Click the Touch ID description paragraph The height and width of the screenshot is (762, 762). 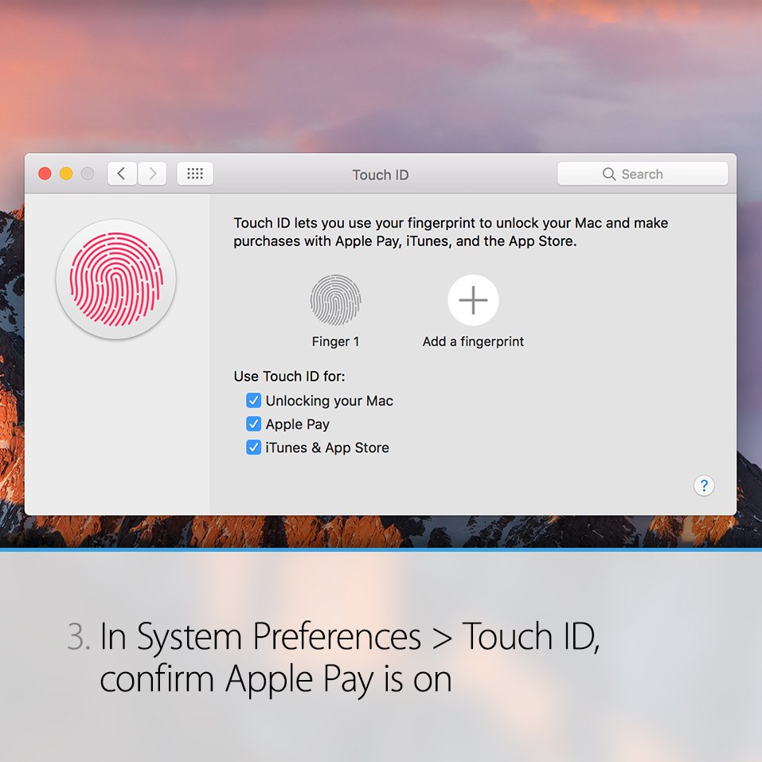point(451,233)
